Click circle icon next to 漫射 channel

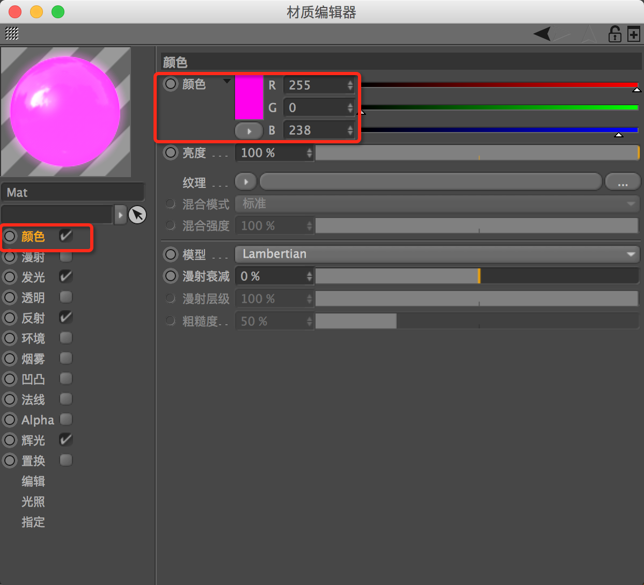(10, 257)
